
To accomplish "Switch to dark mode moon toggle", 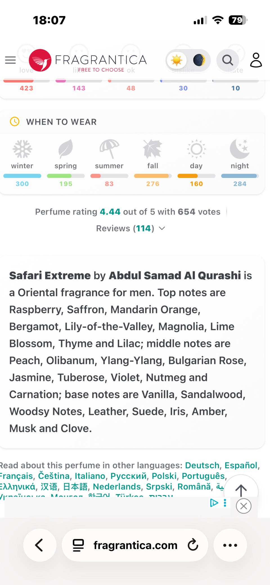I will click(x=199, y=60).
